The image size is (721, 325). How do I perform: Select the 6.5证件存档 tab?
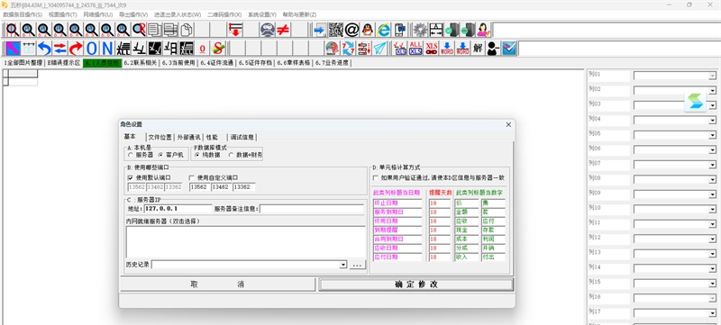pos(255,63)
